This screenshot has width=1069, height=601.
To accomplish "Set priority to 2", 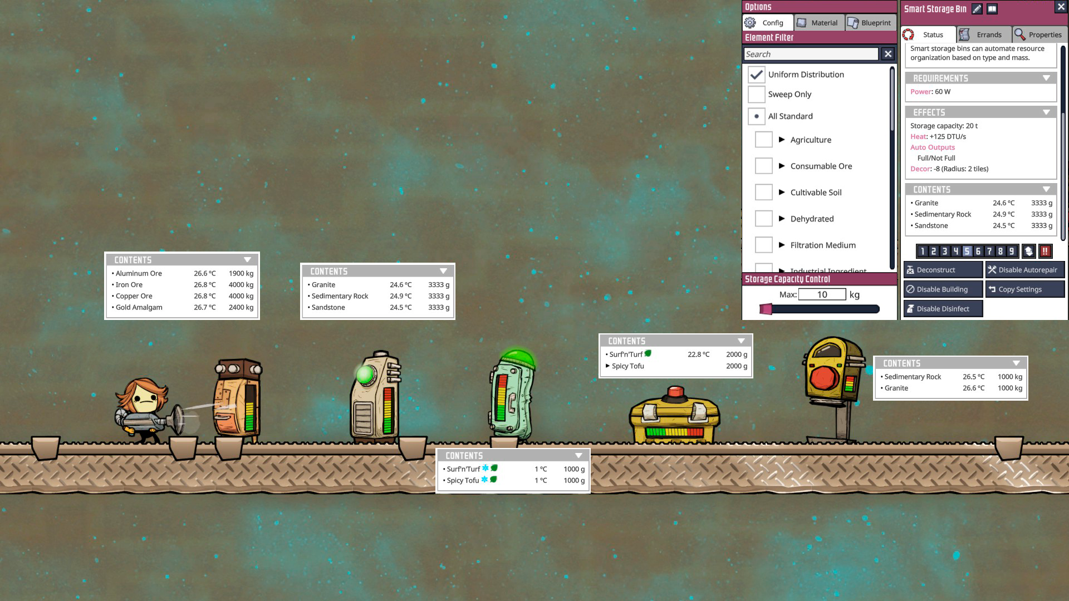I will click(x=934, y=252).
